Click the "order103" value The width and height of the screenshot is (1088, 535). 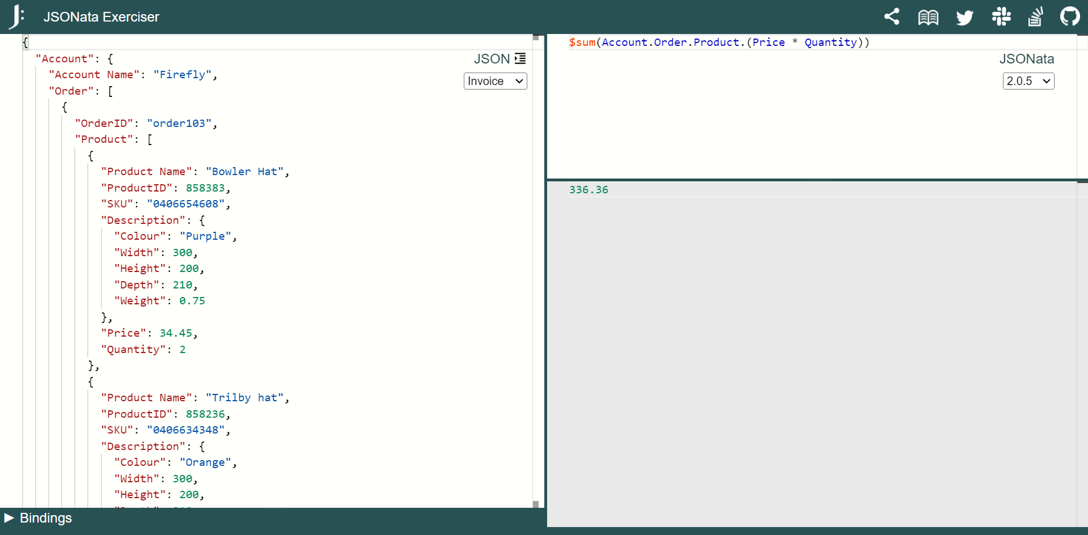(x=179, y=124)
